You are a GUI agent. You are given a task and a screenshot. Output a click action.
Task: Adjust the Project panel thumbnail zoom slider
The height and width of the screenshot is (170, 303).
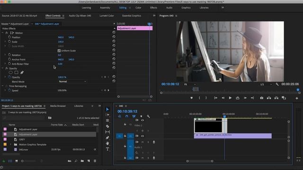coord(29,161)
